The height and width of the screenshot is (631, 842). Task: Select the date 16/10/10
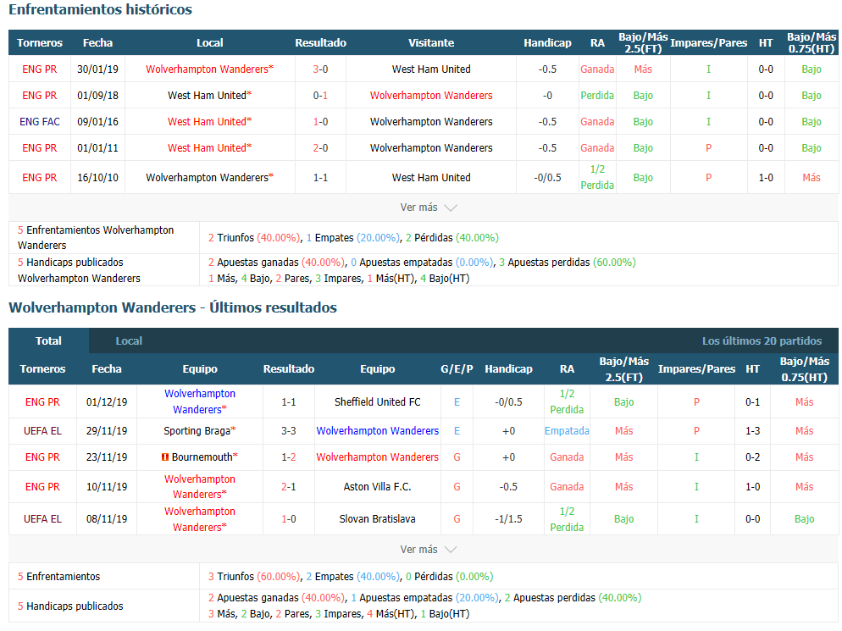pyautogui.click(x=97, y=177)
